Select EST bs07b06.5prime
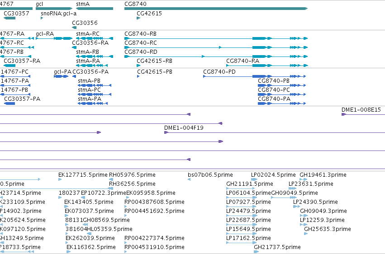The image size is (385, 254). (189, 179)
